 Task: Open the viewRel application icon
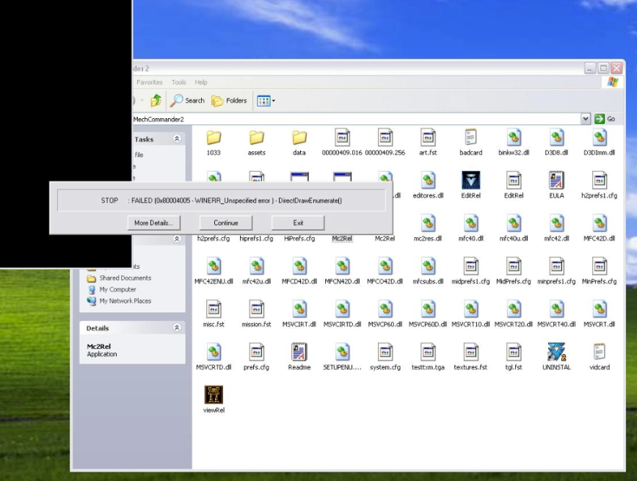pyautogui.click(x=213, y=395)
